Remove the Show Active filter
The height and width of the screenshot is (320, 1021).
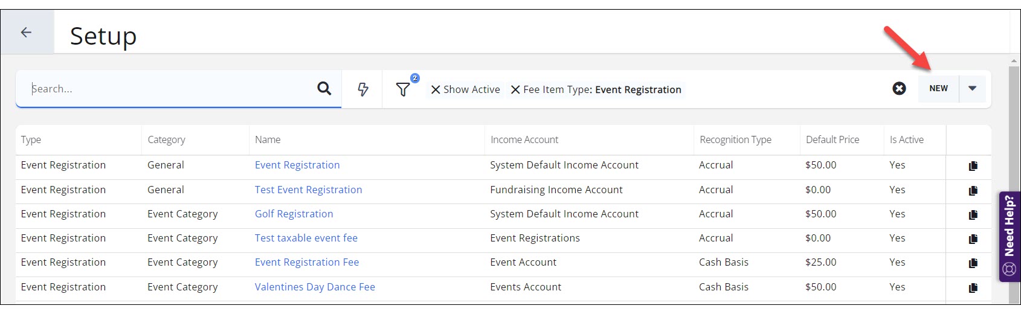436,90
